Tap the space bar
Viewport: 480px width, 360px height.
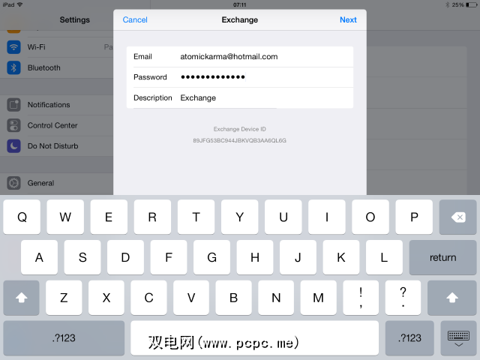255,338
